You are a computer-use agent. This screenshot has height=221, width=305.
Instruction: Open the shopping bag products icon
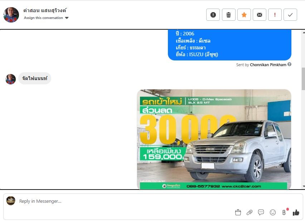click(238, 212)
